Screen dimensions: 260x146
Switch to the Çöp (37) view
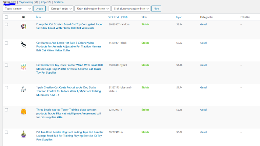click(x=46, y=2)
